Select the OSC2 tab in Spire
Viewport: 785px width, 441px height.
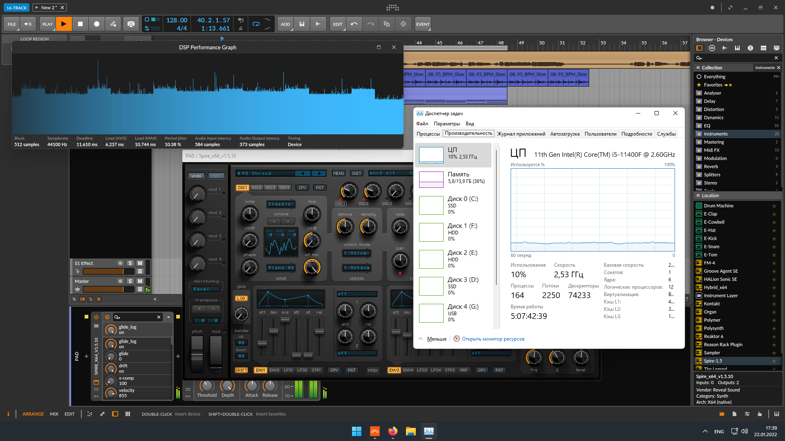point(256,188)
